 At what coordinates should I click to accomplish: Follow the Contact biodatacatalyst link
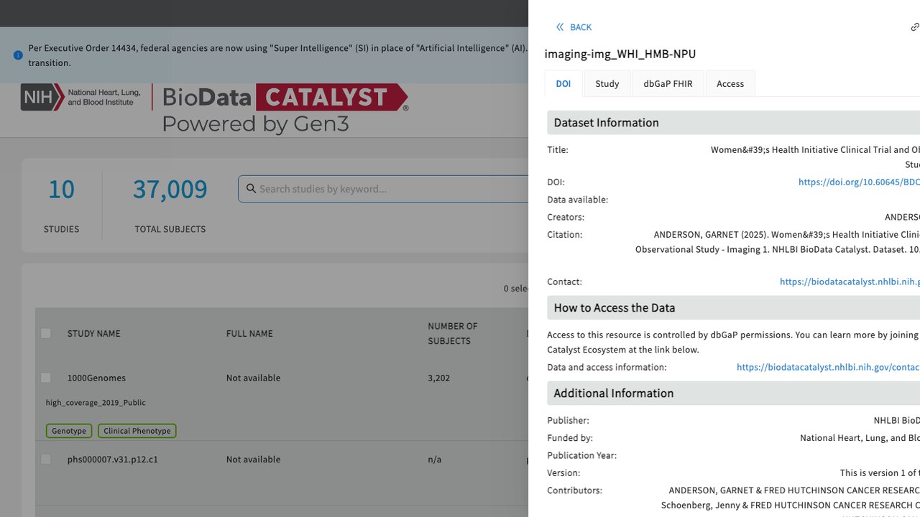[x=850, y=282]
